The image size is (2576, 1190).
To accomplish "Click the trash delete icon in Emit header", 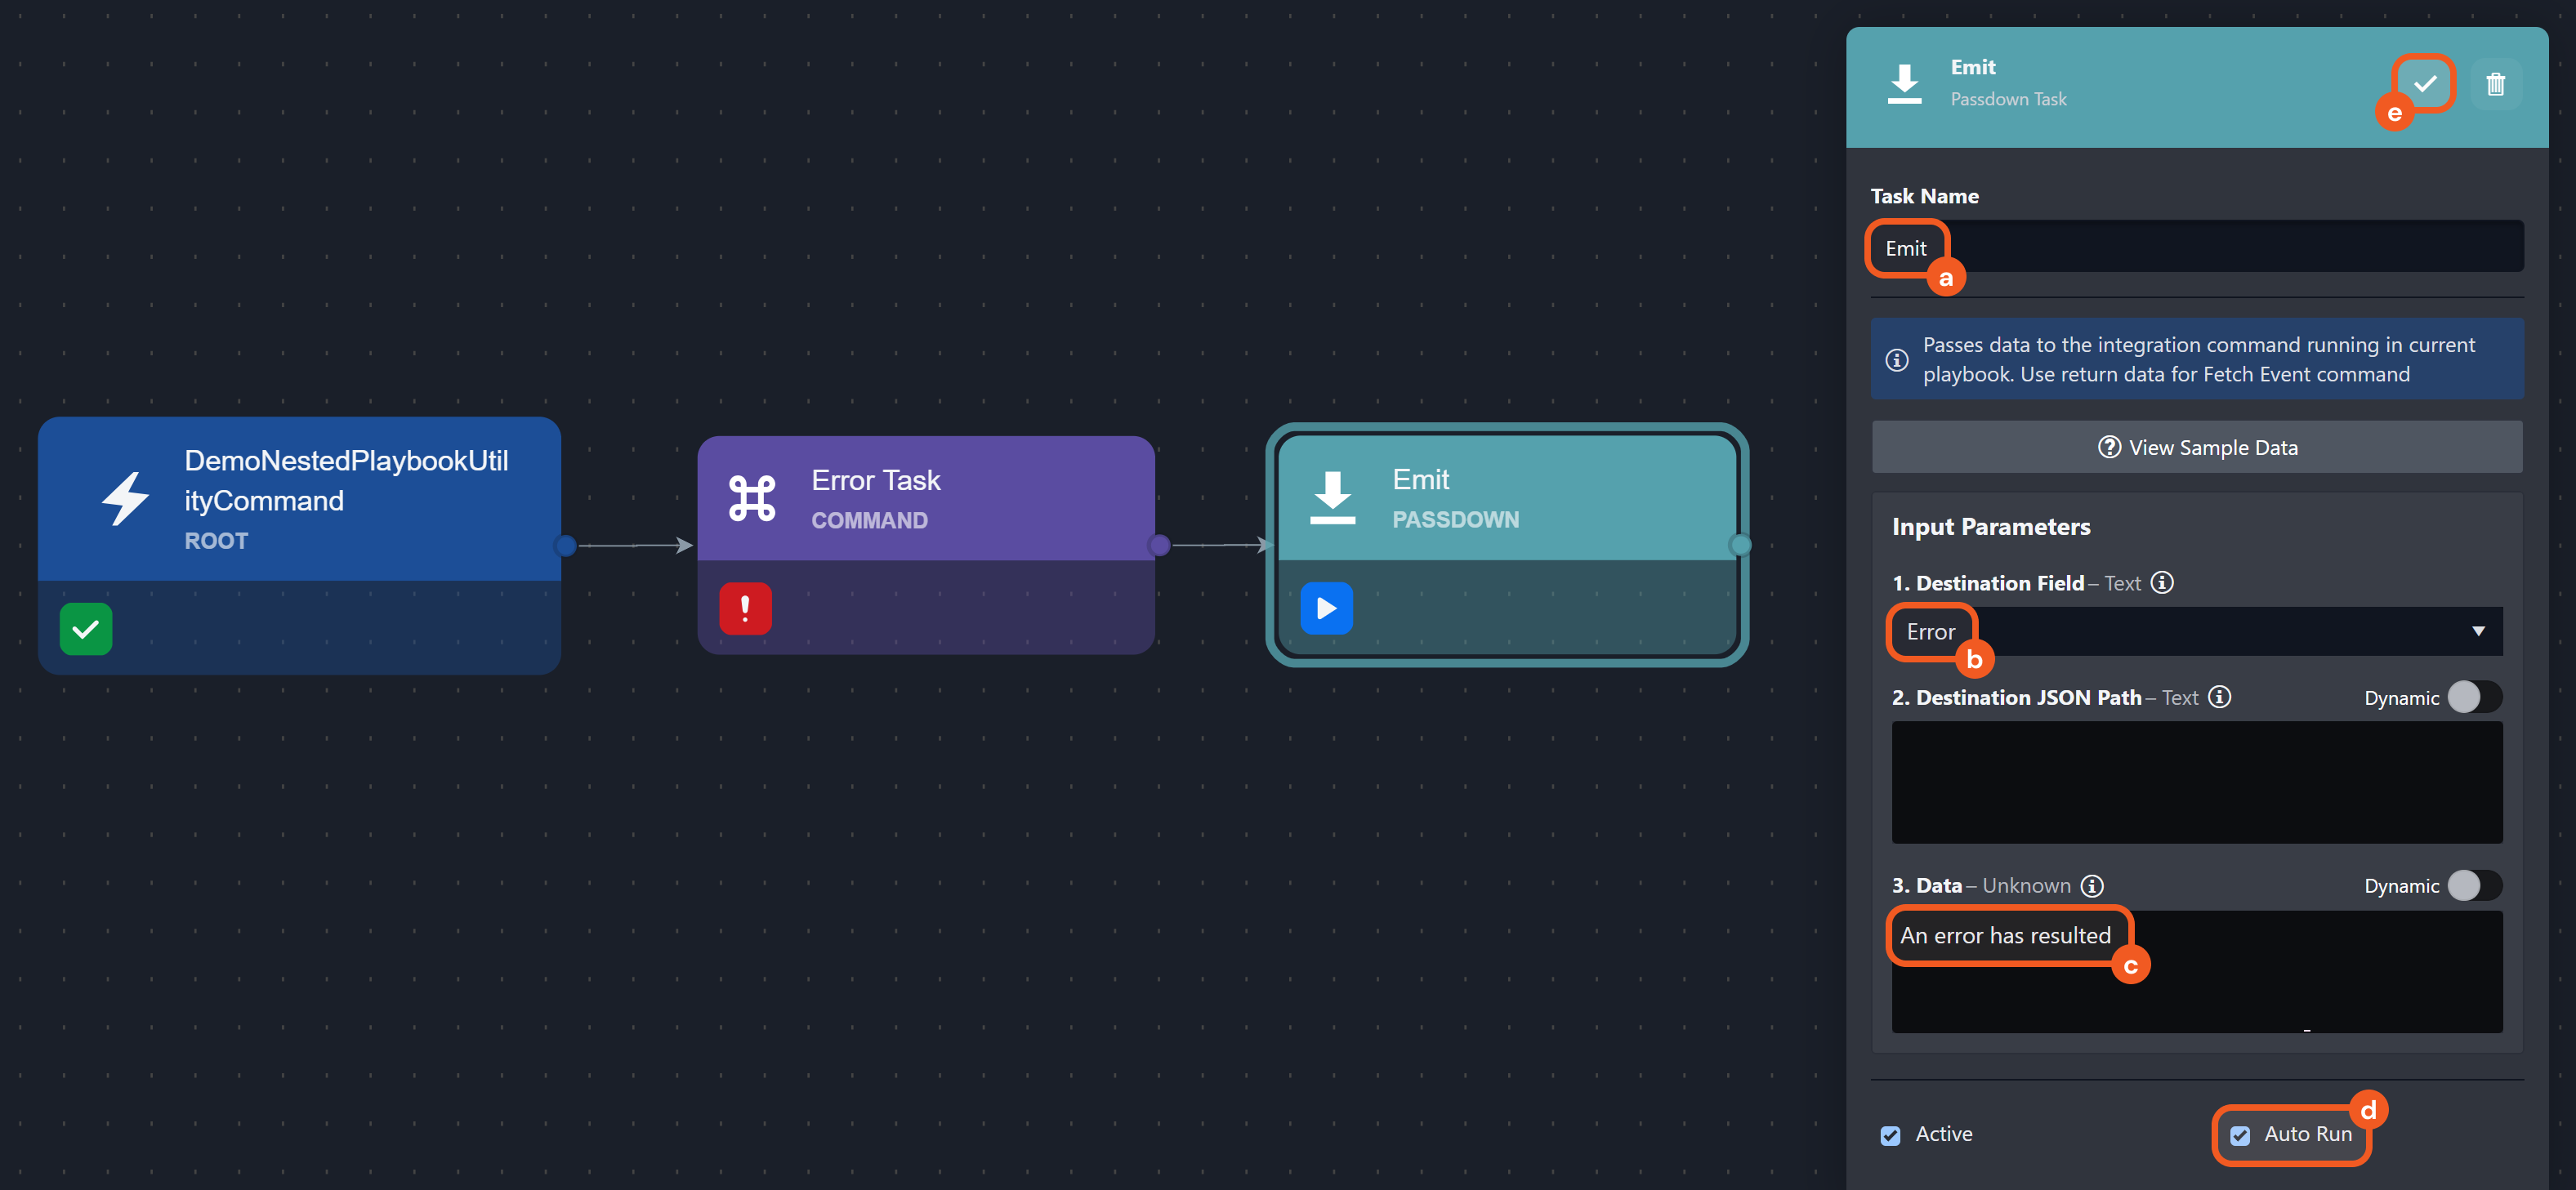I will (2495, 84).
